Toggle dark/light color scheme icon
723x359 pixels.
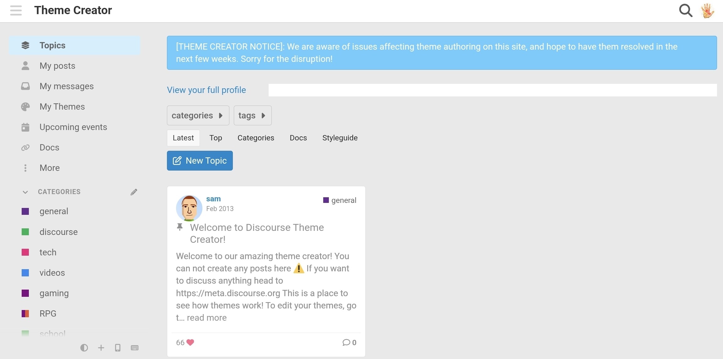click(x=84, y=348)
